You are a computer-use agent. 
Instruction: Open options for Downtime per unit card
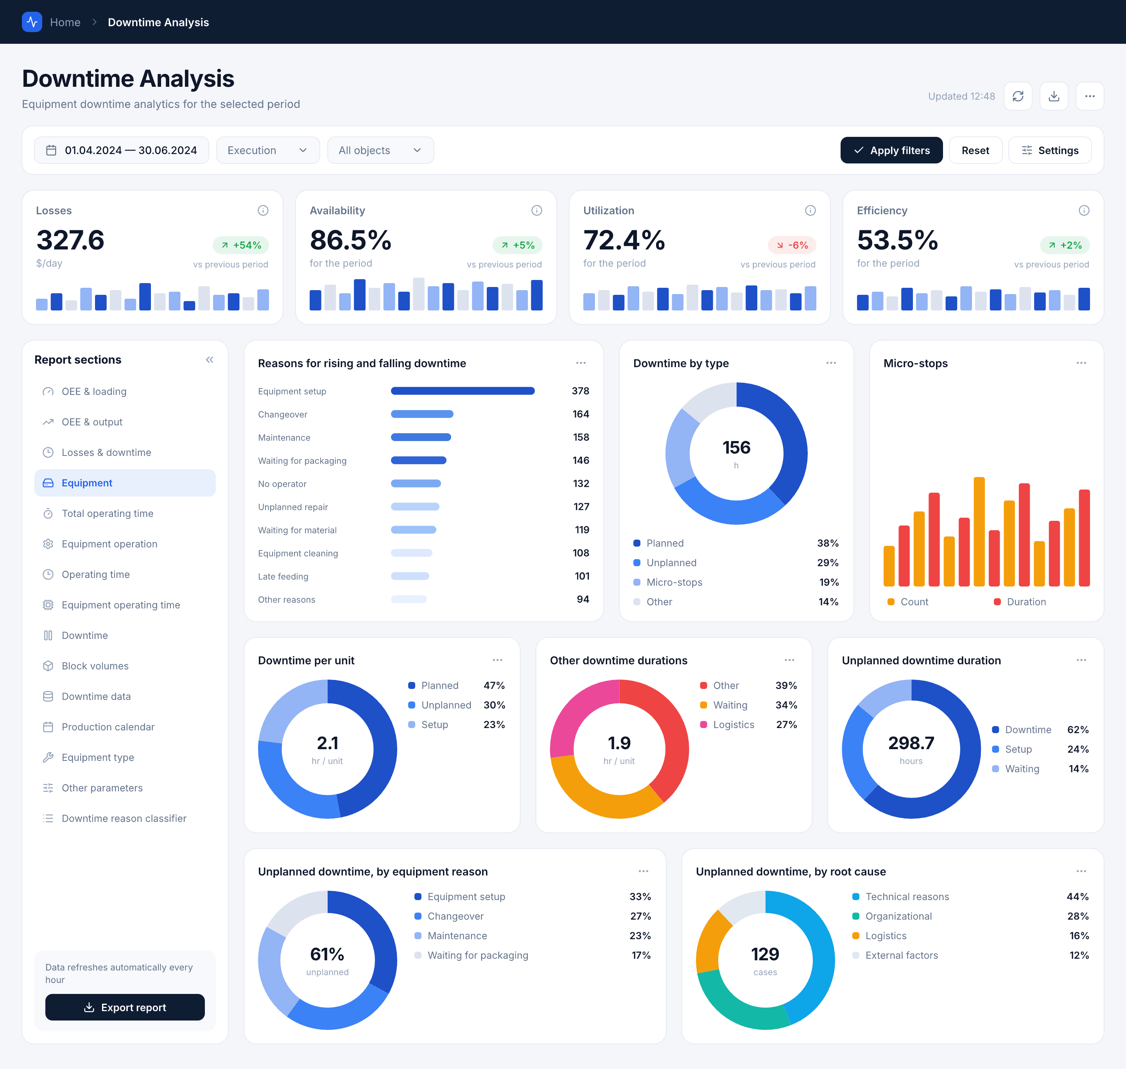coord(497,660)
